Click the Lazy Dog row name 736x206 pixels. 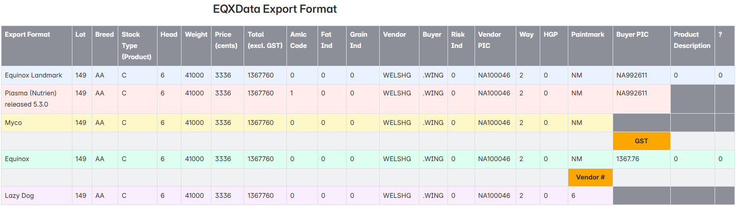(19, 196)
